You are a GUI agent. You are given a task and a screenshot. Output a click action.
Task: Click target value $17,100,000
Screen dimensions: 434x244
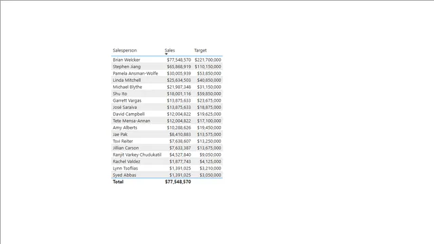[209, 121]
